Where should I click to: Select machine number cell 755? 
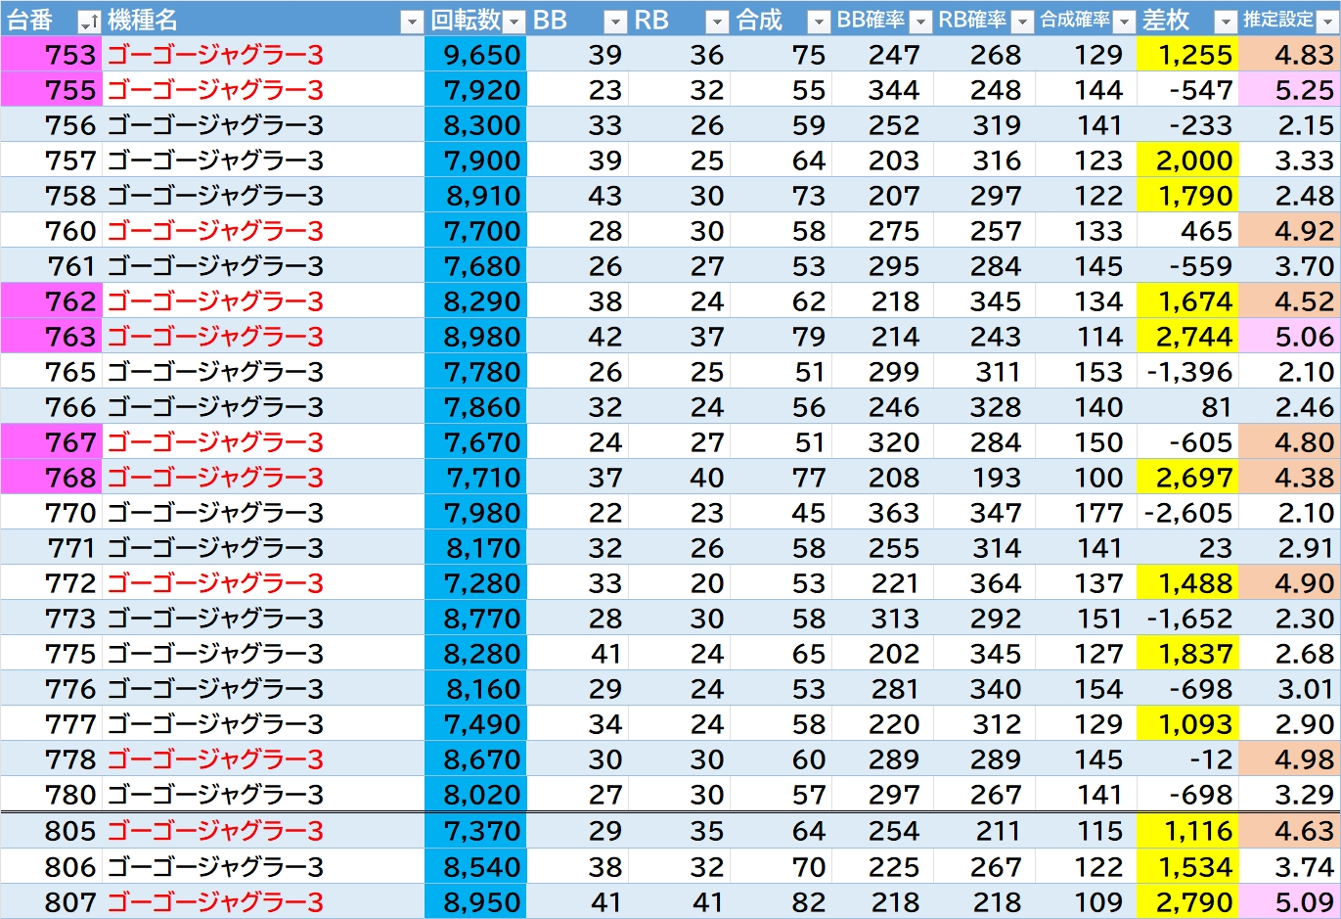tap(51, 90)
